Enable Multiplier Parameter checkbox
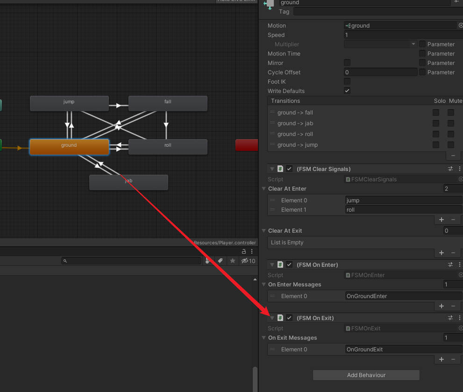 (422, 44)
